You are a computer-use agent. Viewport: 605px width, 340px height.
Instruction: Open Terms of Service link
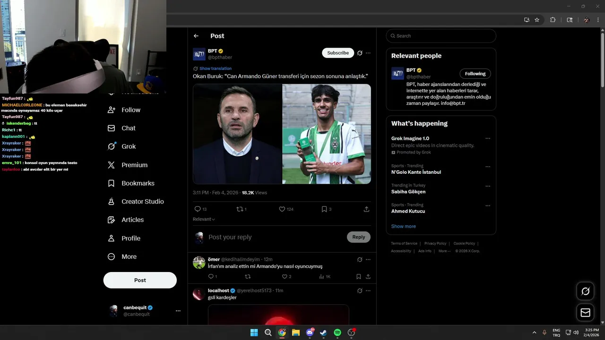pyautogui.click(x=404, y=244)
